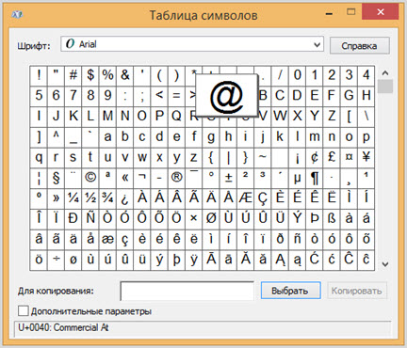The height and width of the screenshot is (348, 407).
Task: Select the $ dollar sign cell
Action: point(90,75)
